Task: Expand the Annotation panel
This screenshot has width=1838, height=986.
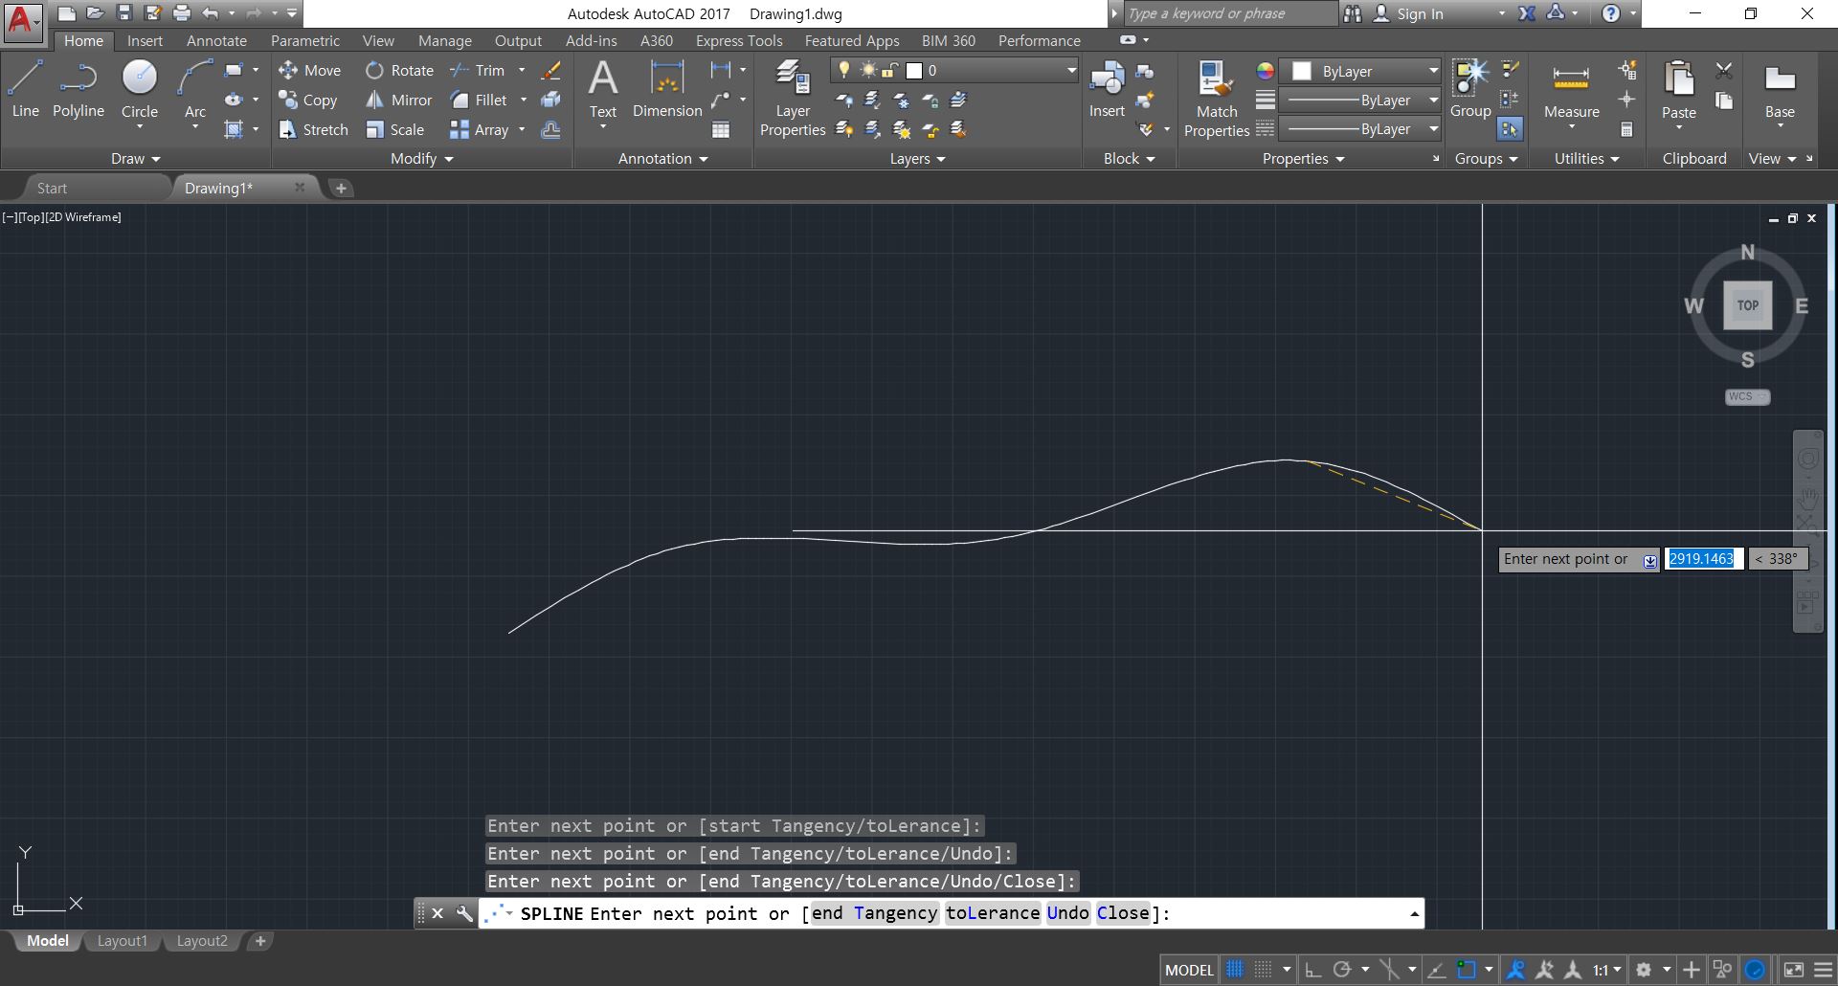Action: point(662,159)
